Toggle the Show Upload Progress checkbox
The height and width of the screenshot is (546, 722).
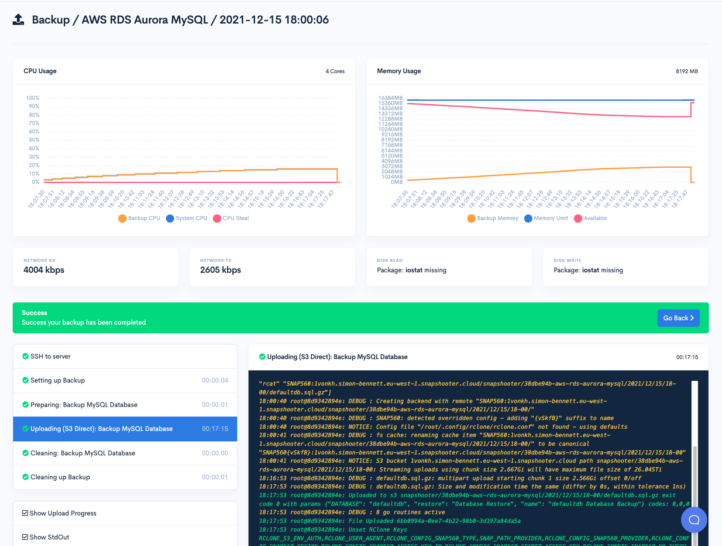point(25,513)
